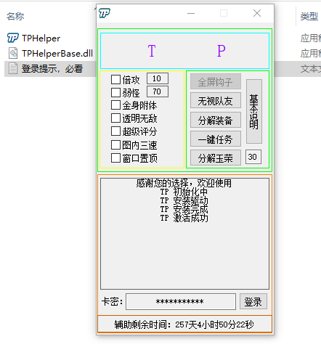
Task: Click the 卡密 password input field
Action: click(x=181, y=301)
